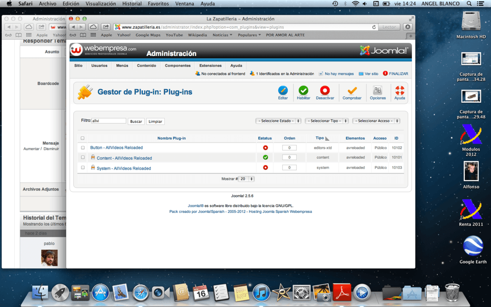Add a new tab with plus button
This screenshot has width=491, height=307.
tap(411, 36)
